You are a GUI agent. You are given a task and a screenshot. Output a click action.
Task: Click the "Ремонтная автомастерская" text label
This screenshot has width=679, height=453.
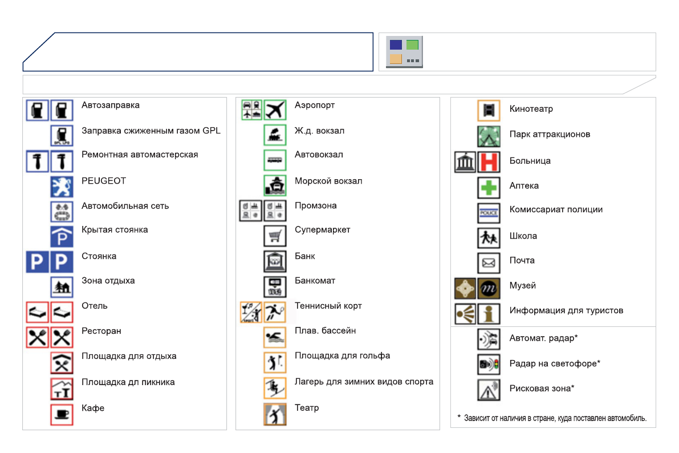pos(140,155)
